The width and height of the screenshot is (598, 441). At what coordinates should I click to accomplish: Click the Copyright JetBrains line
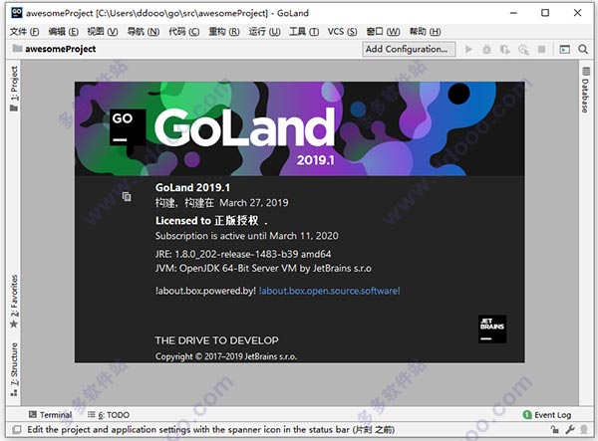[x=226, y=356]
